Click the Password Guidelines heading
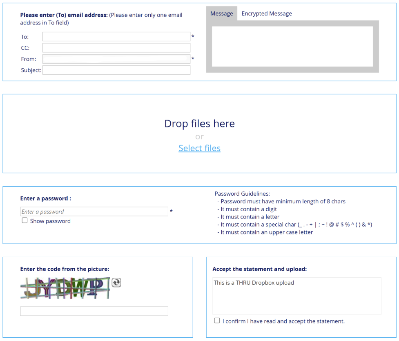The height and width of the screenshot is (341, 399). [x=242, y=194]
